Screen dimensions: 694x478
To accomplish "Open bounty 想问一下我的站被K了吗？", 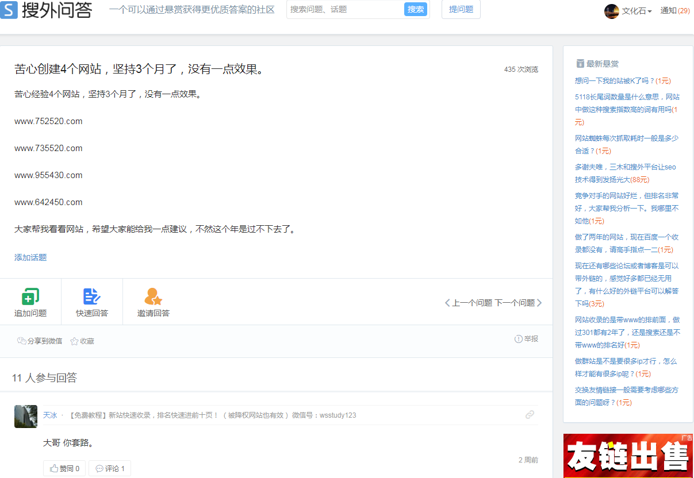I will [623, 81].
